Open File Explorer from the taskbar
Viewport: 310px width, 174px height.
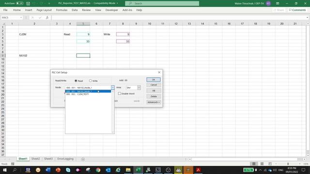click(x=128, y=170)
